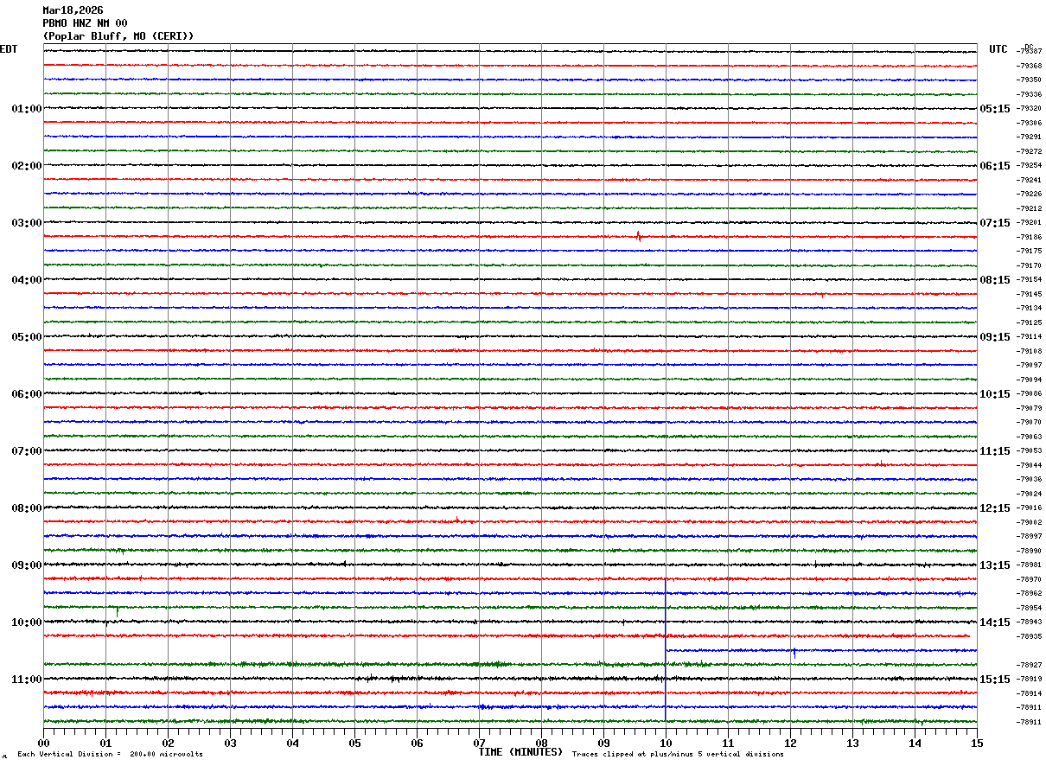Click the 10 minute tick label

pos(666,744)
